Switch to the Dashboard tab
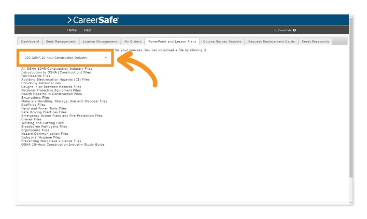 30,41
